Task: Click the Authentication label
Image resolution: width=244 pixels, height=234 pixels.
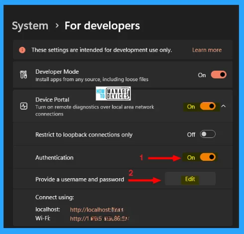Action: click(x=54, y=157)
